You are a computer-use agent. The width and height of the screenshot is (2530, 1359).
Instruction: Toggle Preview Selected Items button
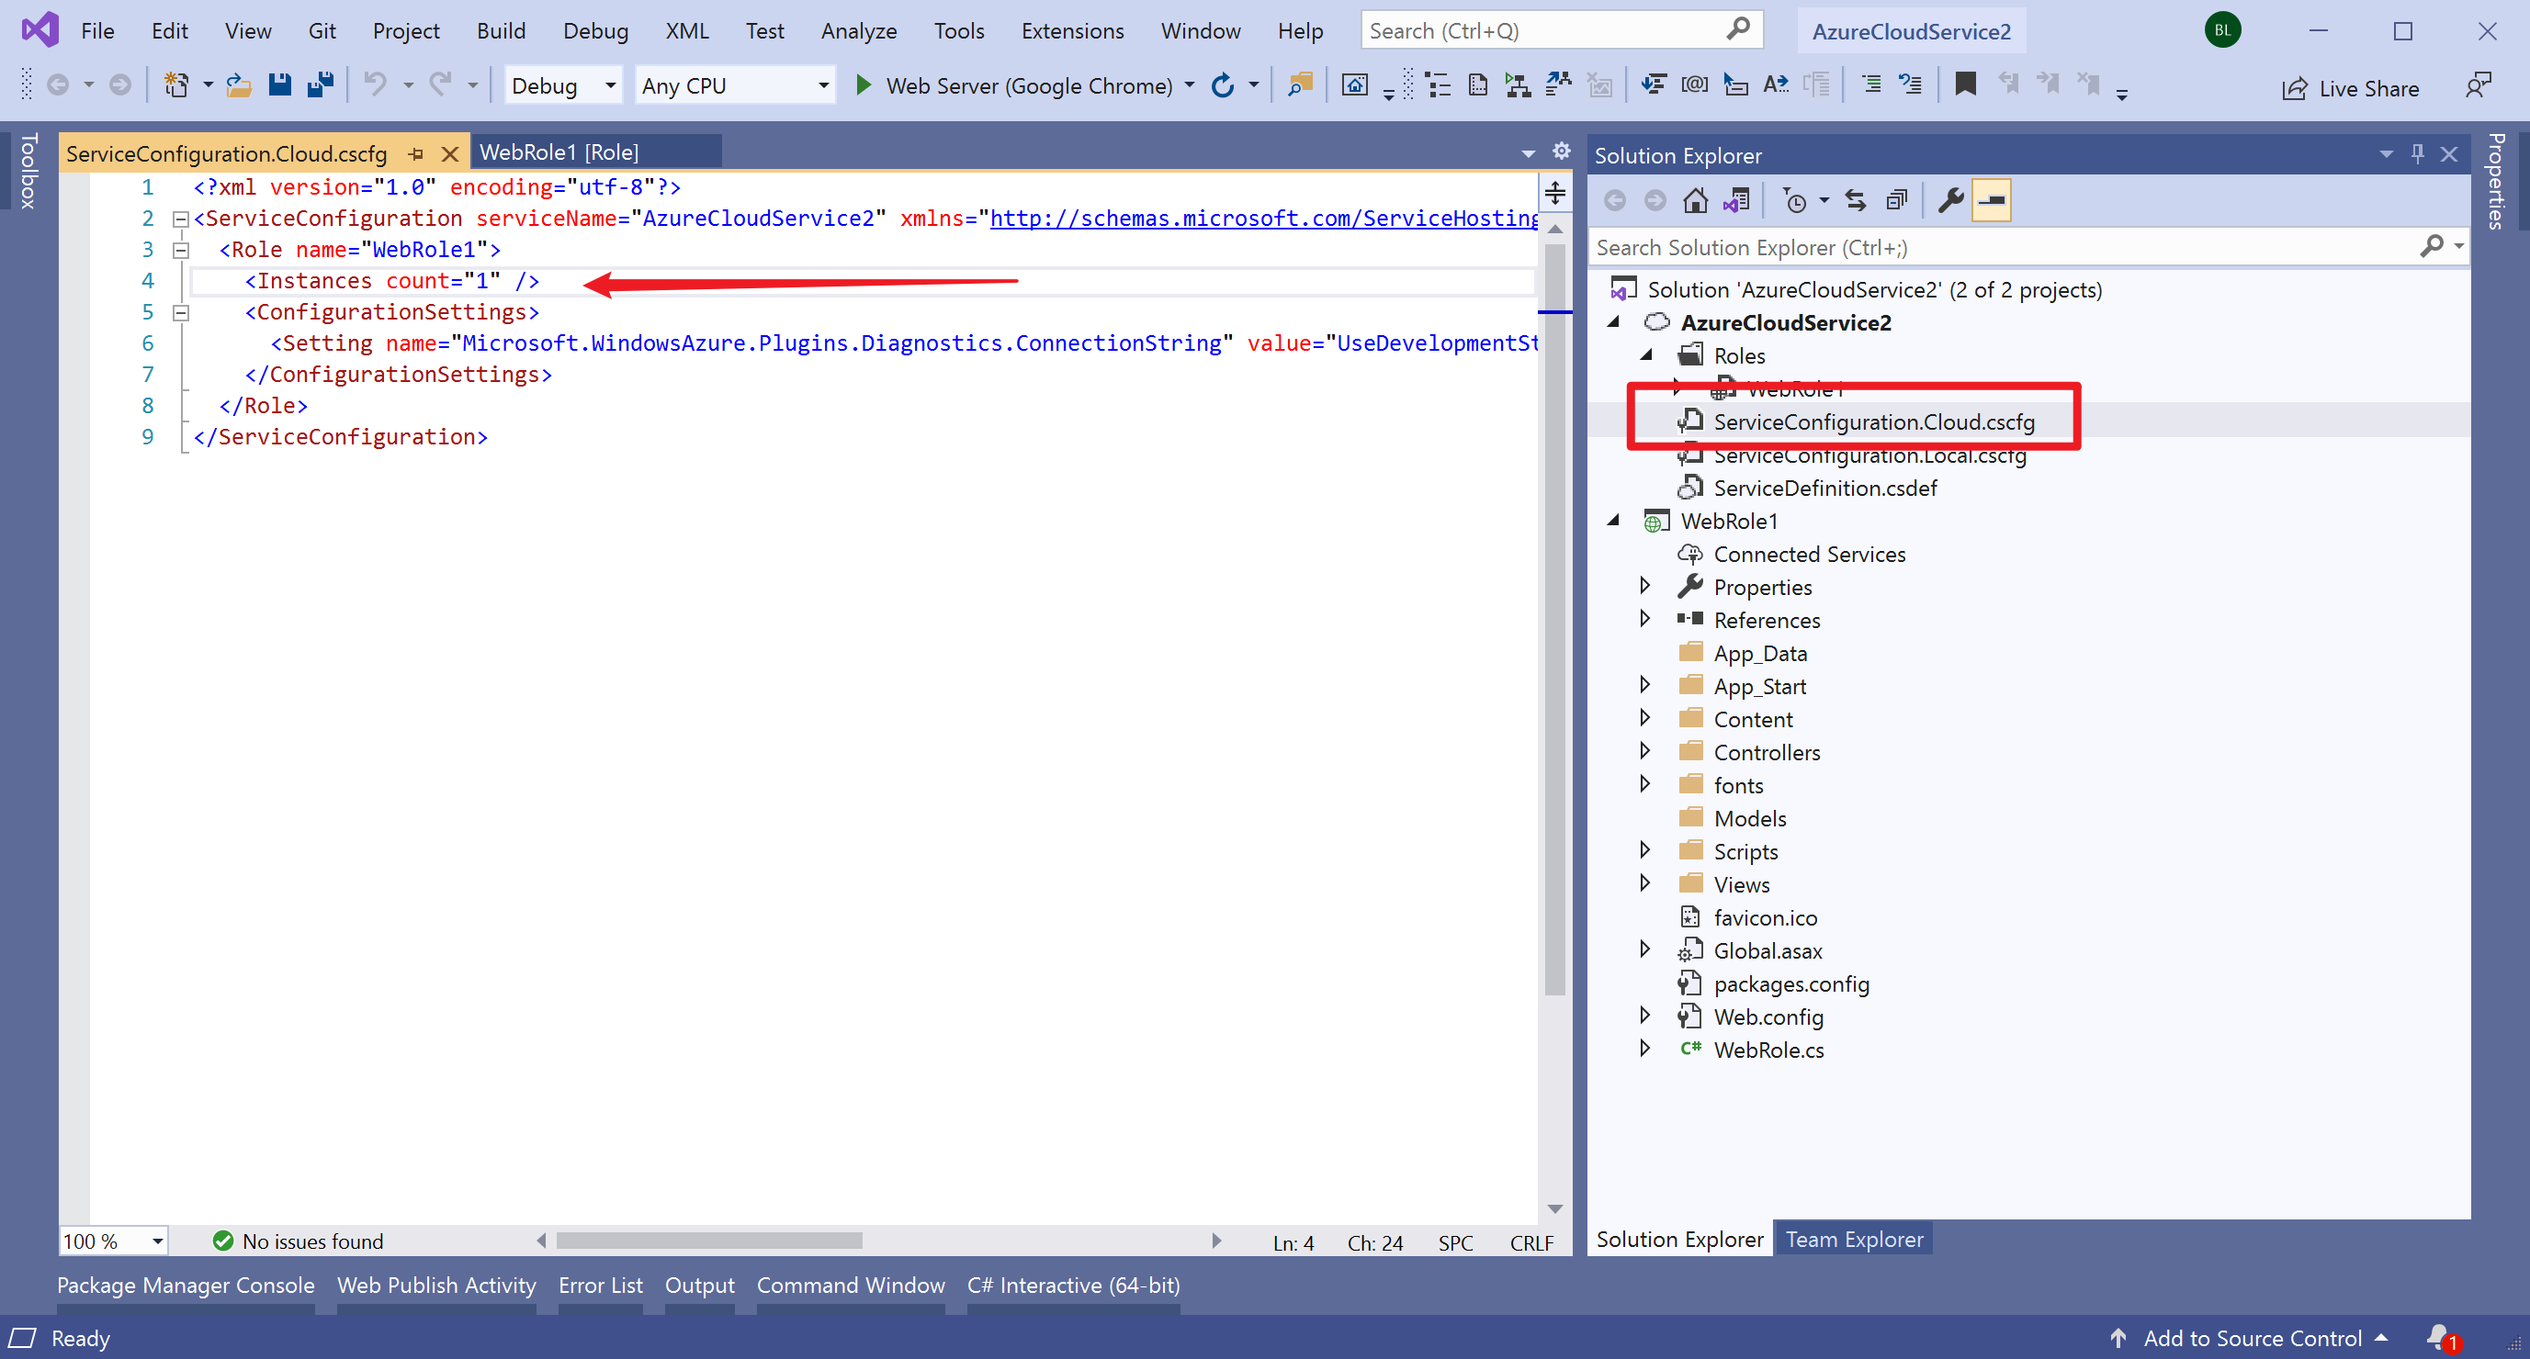(1992, 201)
